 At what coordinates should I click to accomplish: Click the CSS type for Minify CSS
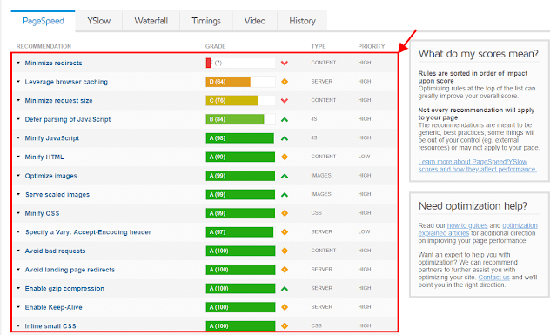pos(316,213)
